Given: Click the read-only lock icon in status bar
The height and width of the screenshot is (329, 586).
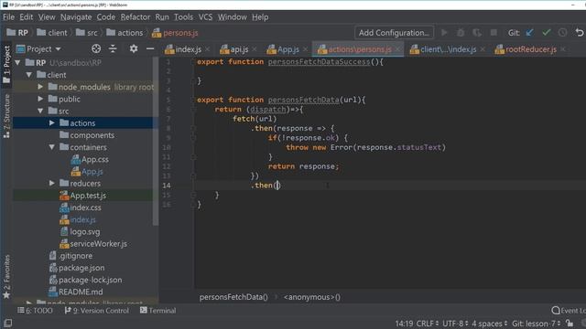Looking at the screenshot, I should [x=570, y=324].
